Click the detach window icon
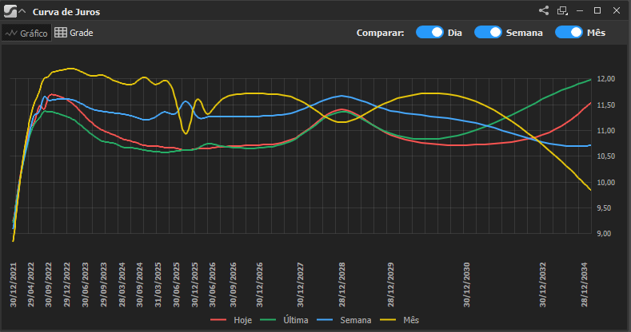 (562, 11)
